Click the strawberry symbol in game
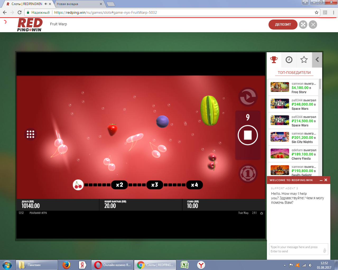 click(112, 130)
